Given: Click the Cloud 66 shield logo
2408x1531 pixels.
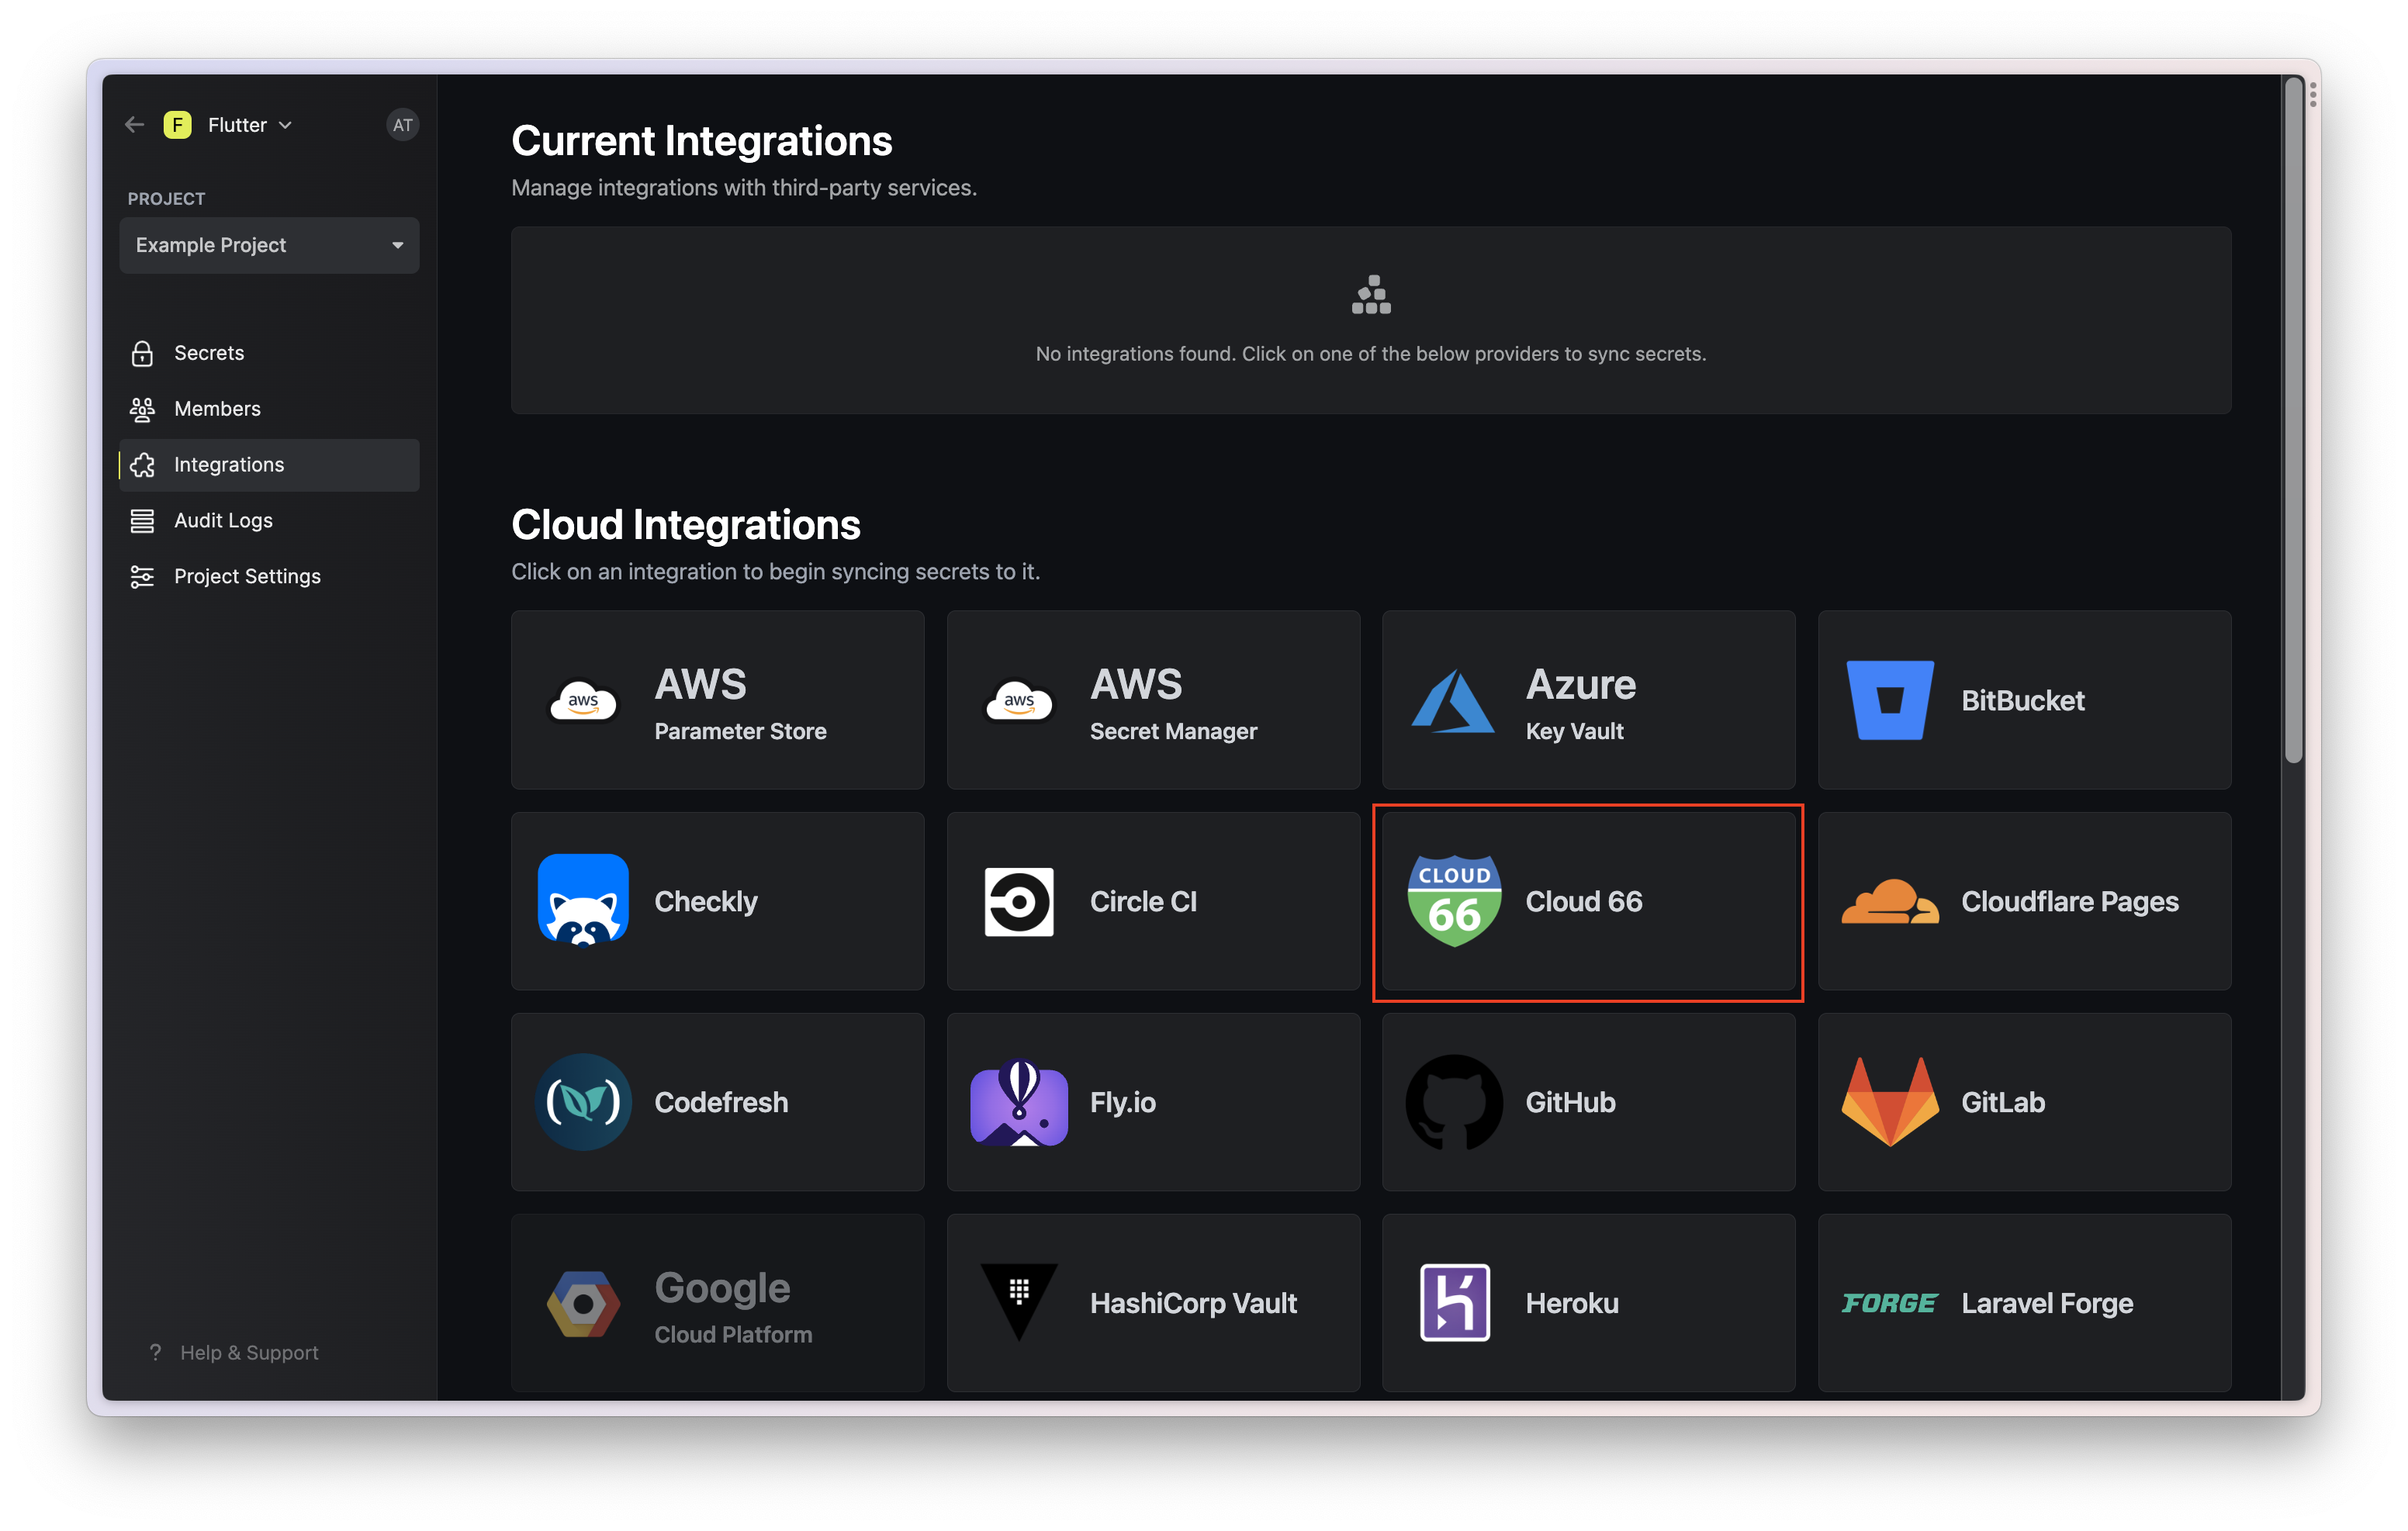Looking at the screenshot, I should click(1454, 901).
